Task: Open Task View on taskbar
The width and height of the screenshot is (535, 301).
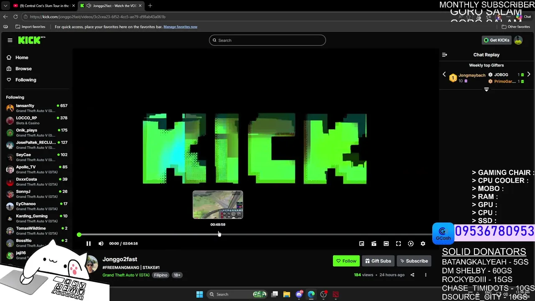Action: pyautogui.click(x=275, y=294)
